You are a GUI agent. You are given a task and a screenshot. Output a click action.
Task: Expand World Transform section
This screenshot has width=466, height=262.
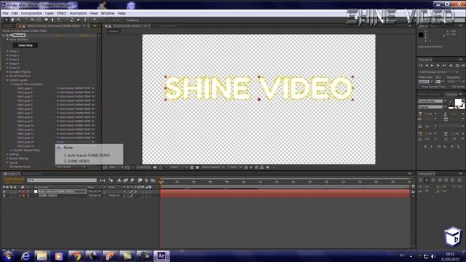[x=8, y=76]
